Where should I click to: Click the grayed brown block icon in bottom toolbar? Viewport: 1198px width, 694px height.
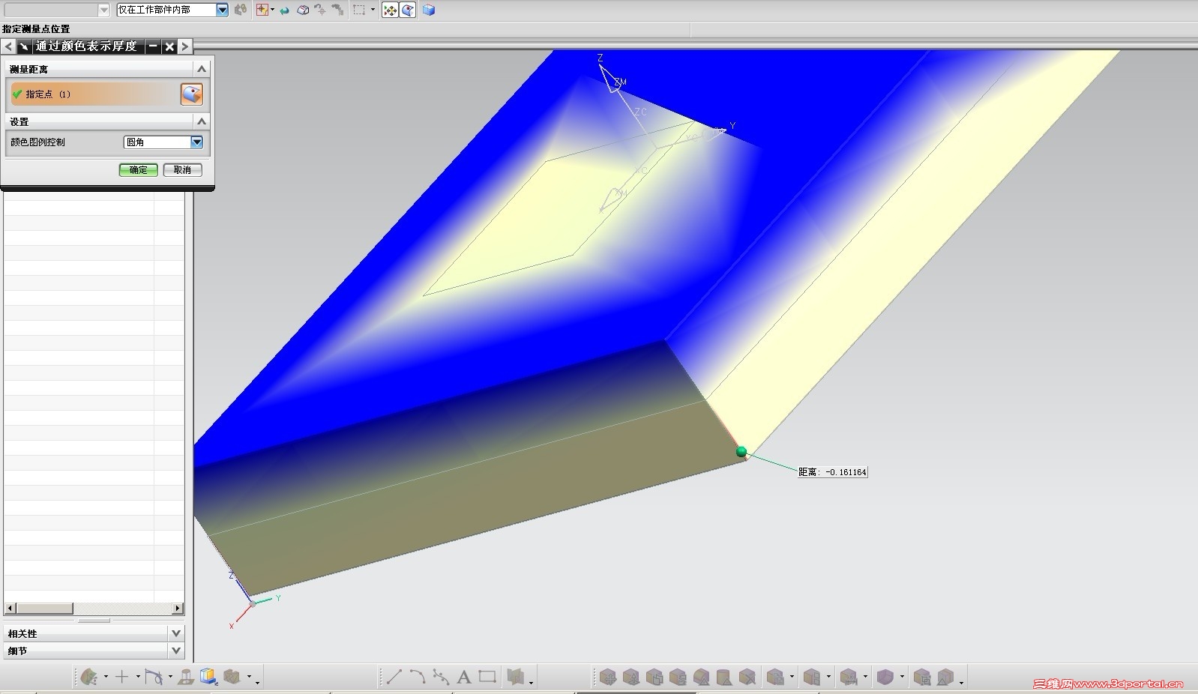(232, 678)
